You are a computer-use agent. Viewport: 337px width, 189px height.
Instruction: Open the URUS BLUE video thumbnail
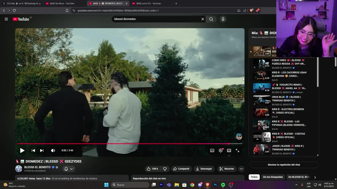[x=262, y=100]
